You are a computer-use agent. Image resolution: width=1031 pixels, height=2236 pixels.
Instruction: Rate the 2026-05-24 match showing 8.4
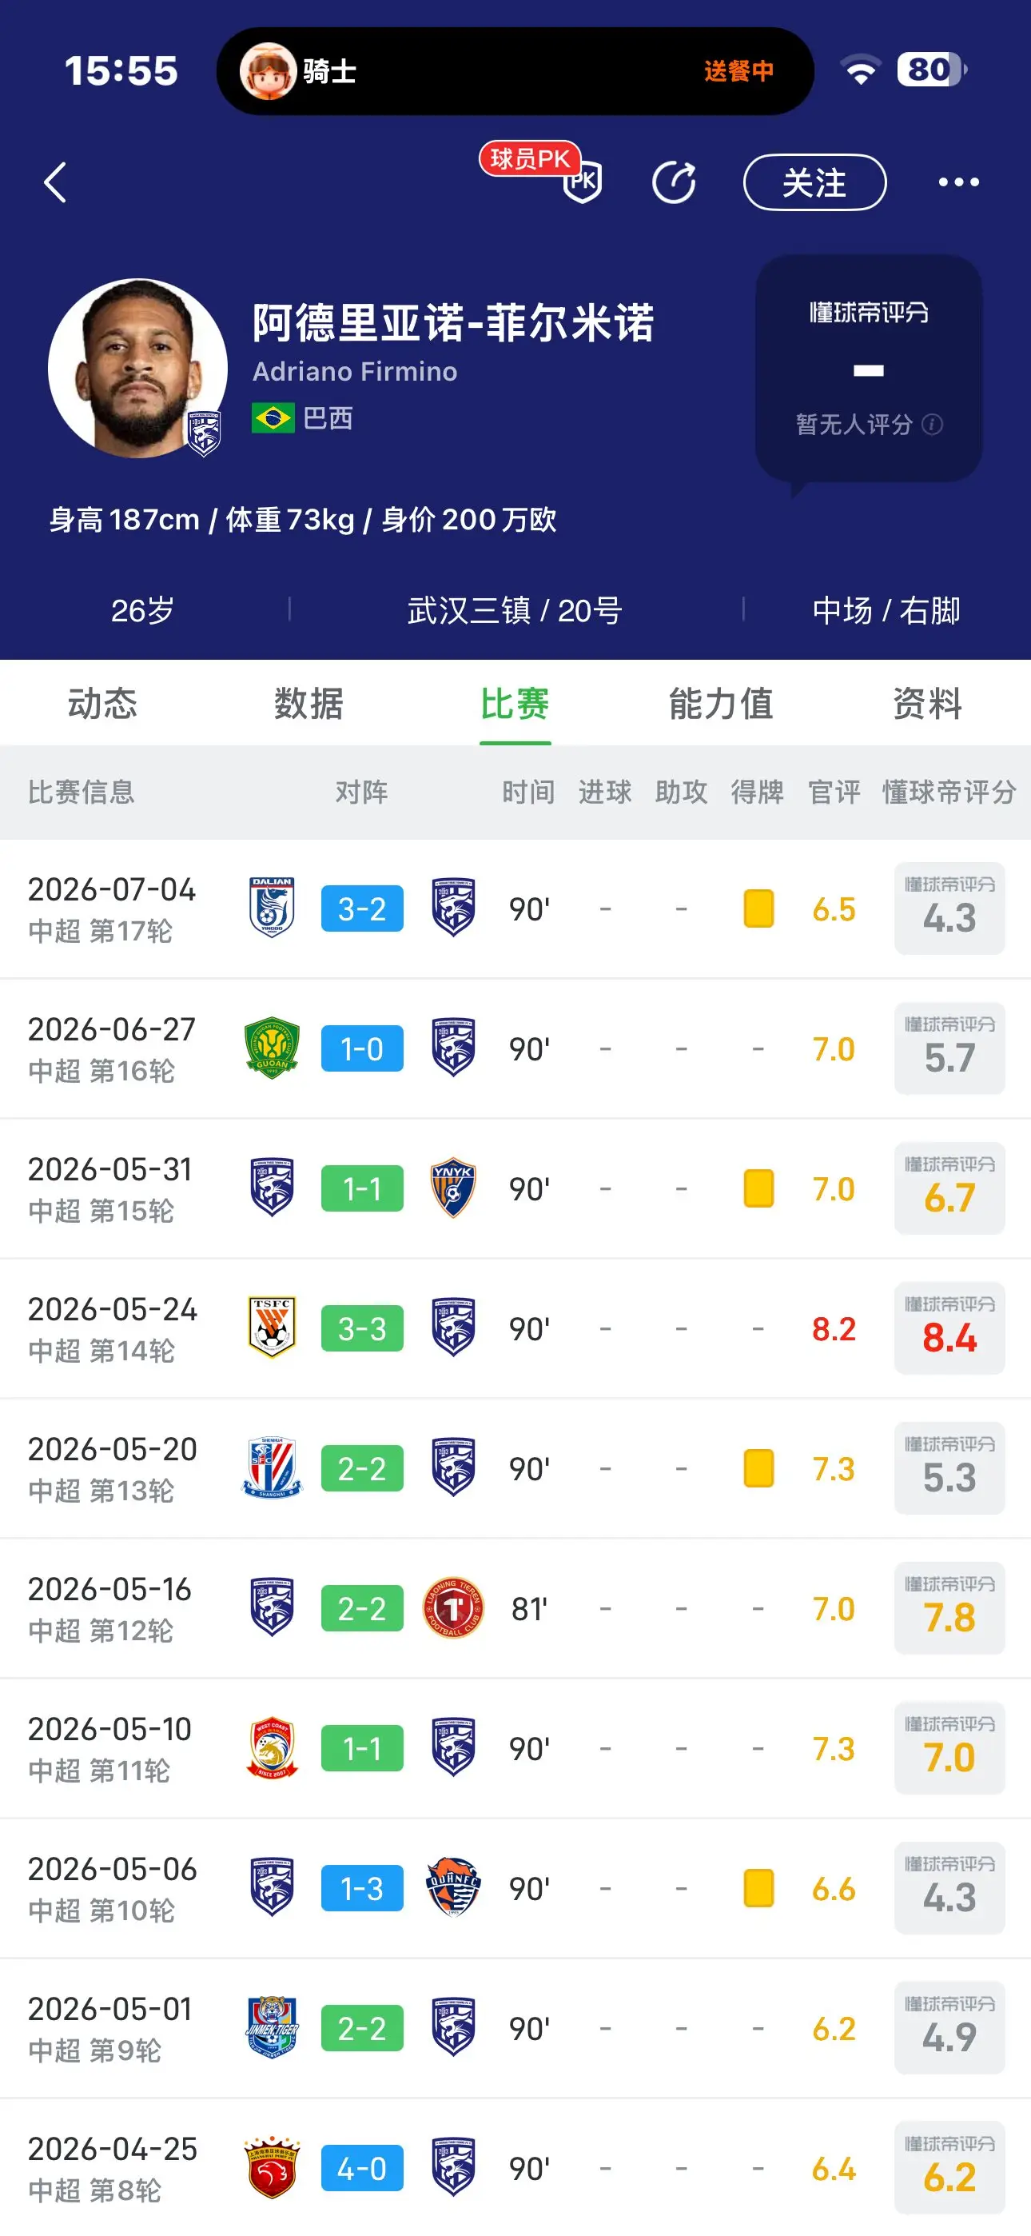click(949, 1328)
